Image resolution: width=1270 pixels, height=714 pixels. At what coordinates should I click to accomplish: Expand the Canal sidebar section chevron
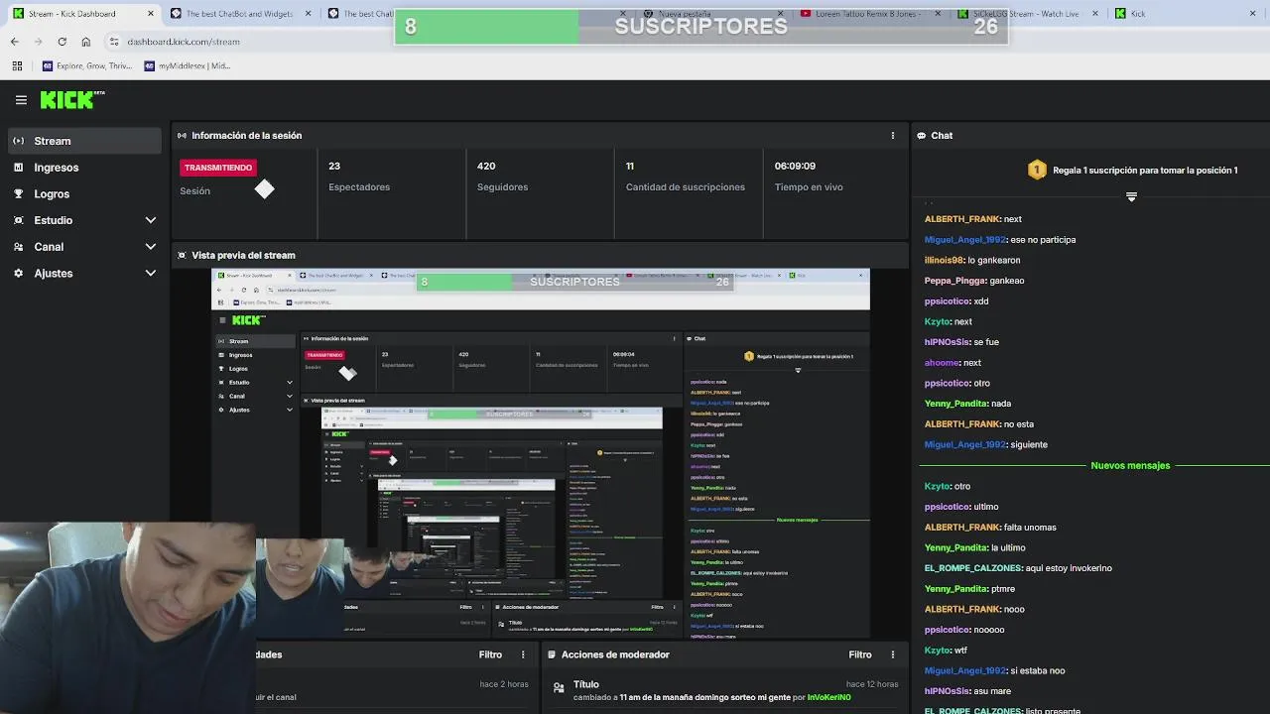click(151, 247)
